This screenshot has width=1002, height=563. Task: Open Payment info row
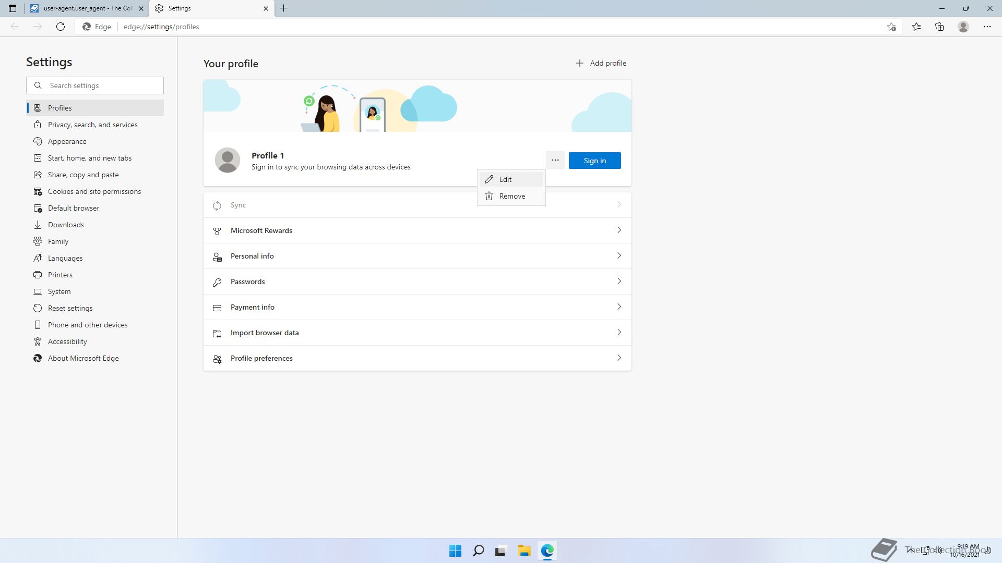point(417,307)
